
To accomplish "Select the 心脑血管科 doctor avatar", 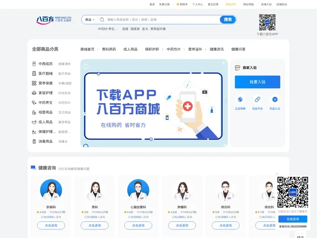I will 138,190.
